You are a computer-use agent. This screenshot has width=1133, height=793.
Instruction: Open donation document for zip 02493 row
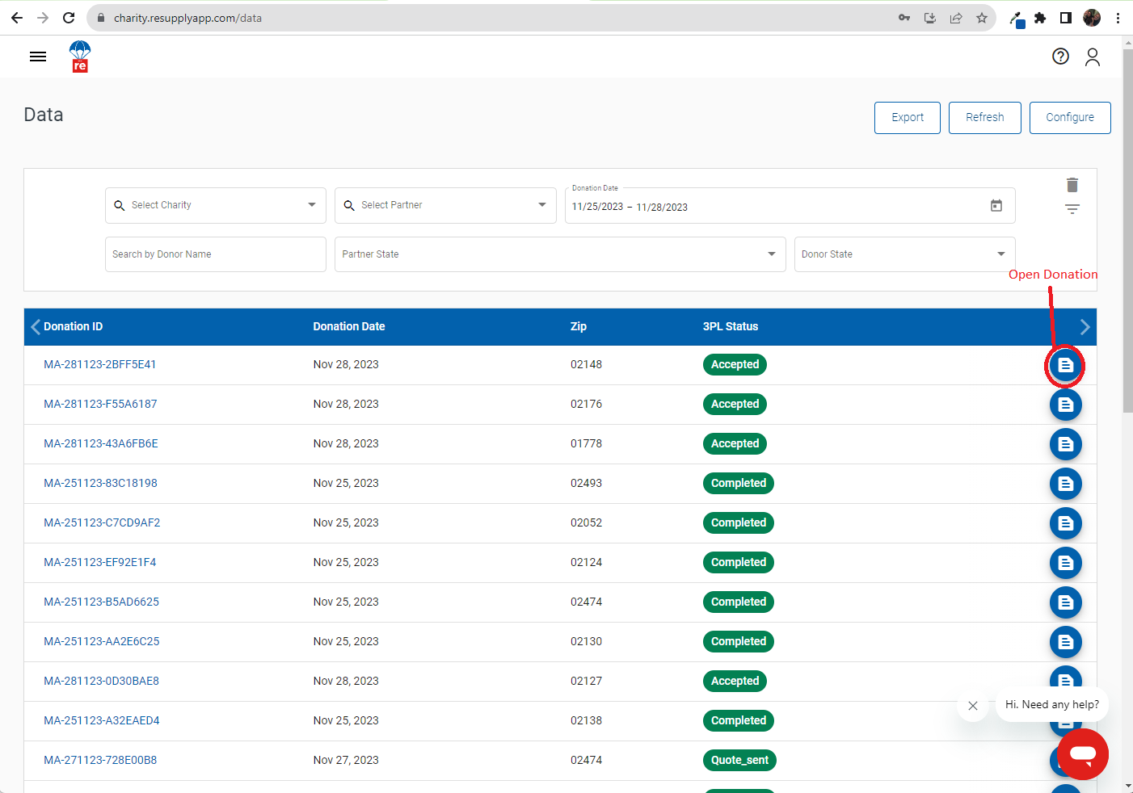point(1066,484)
